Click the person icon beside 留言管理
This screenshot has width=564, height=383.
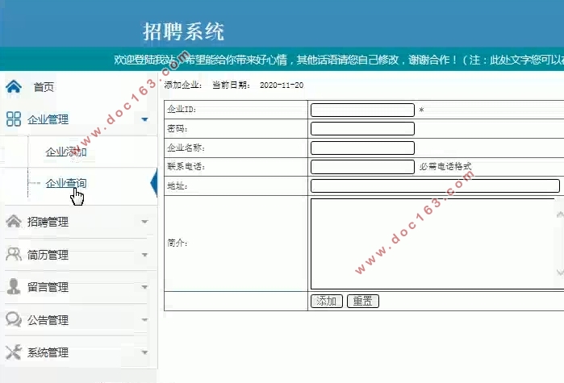coord(14,286)
